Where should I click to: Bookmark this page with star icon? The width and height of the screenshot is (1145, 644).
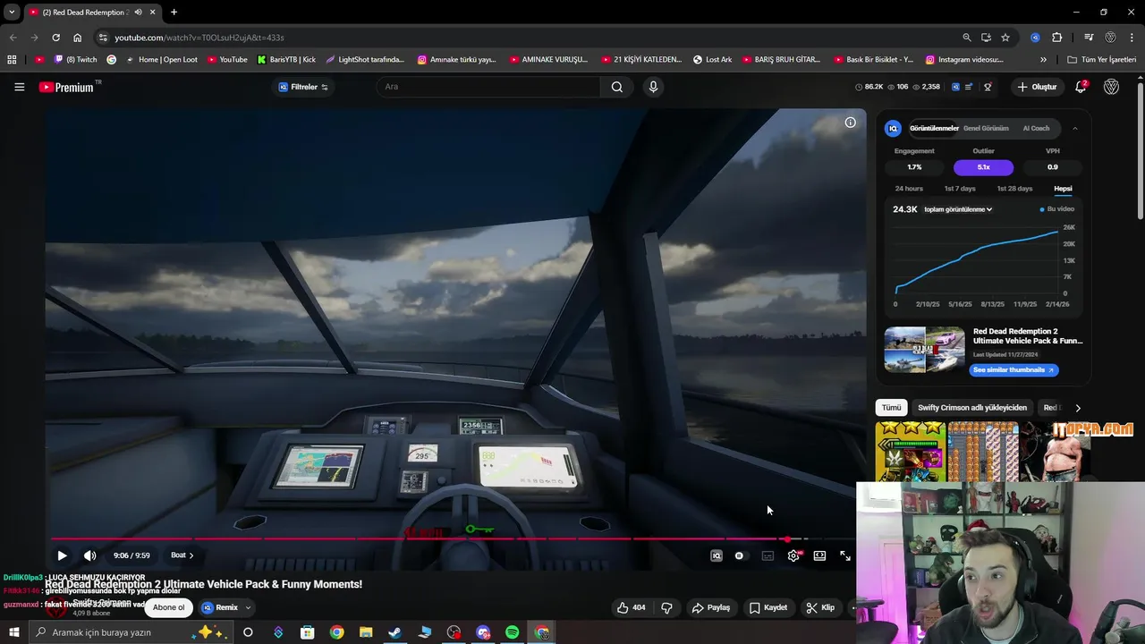(1005, 38)
